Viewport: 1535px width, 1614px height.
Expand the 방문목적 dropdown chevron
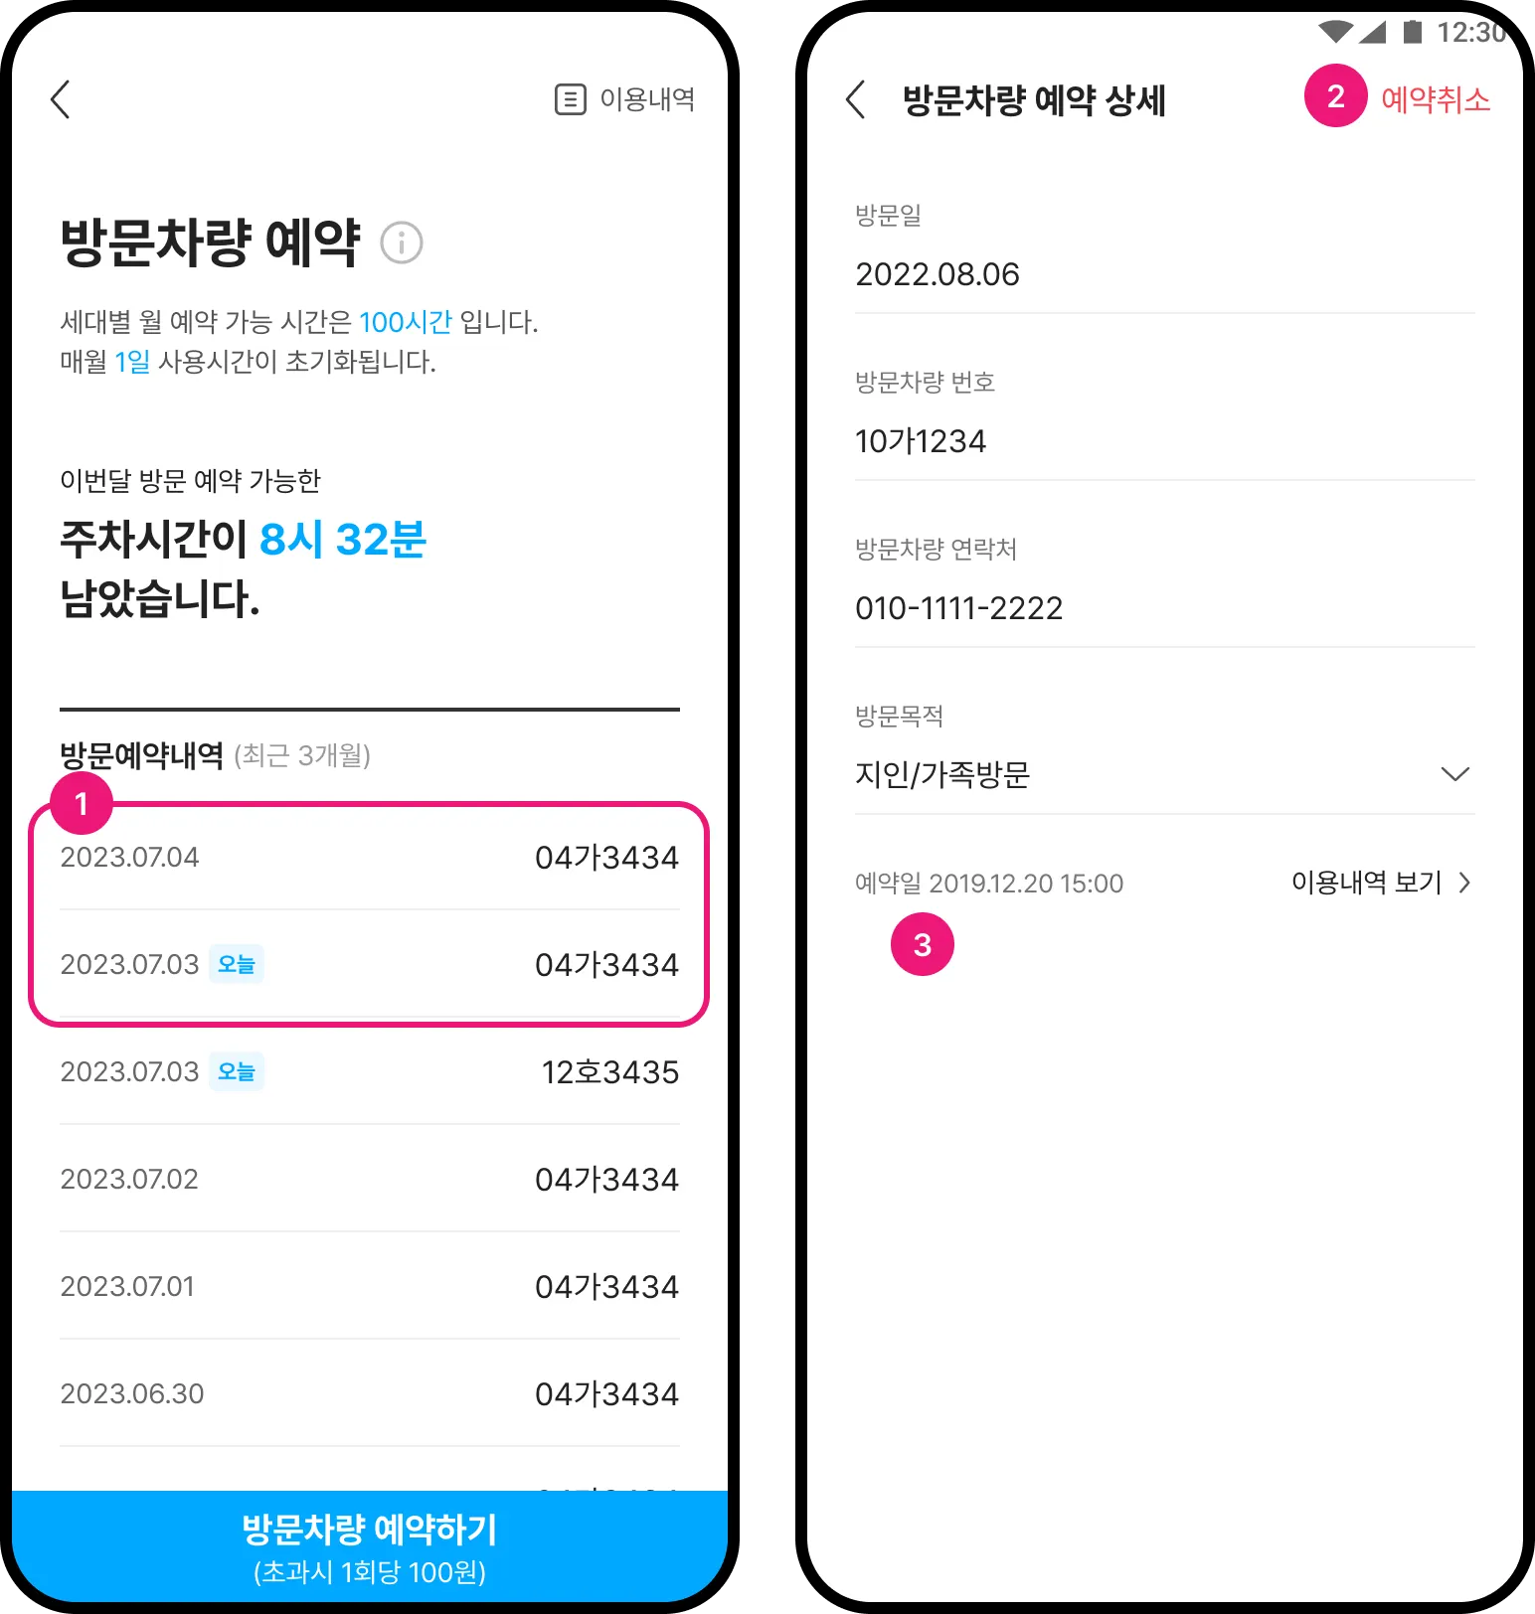pos(1454,774)
